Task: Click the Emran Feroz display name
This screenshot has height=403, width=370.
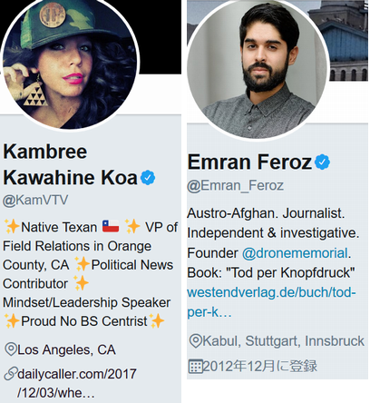Action: tap(249, 162)
